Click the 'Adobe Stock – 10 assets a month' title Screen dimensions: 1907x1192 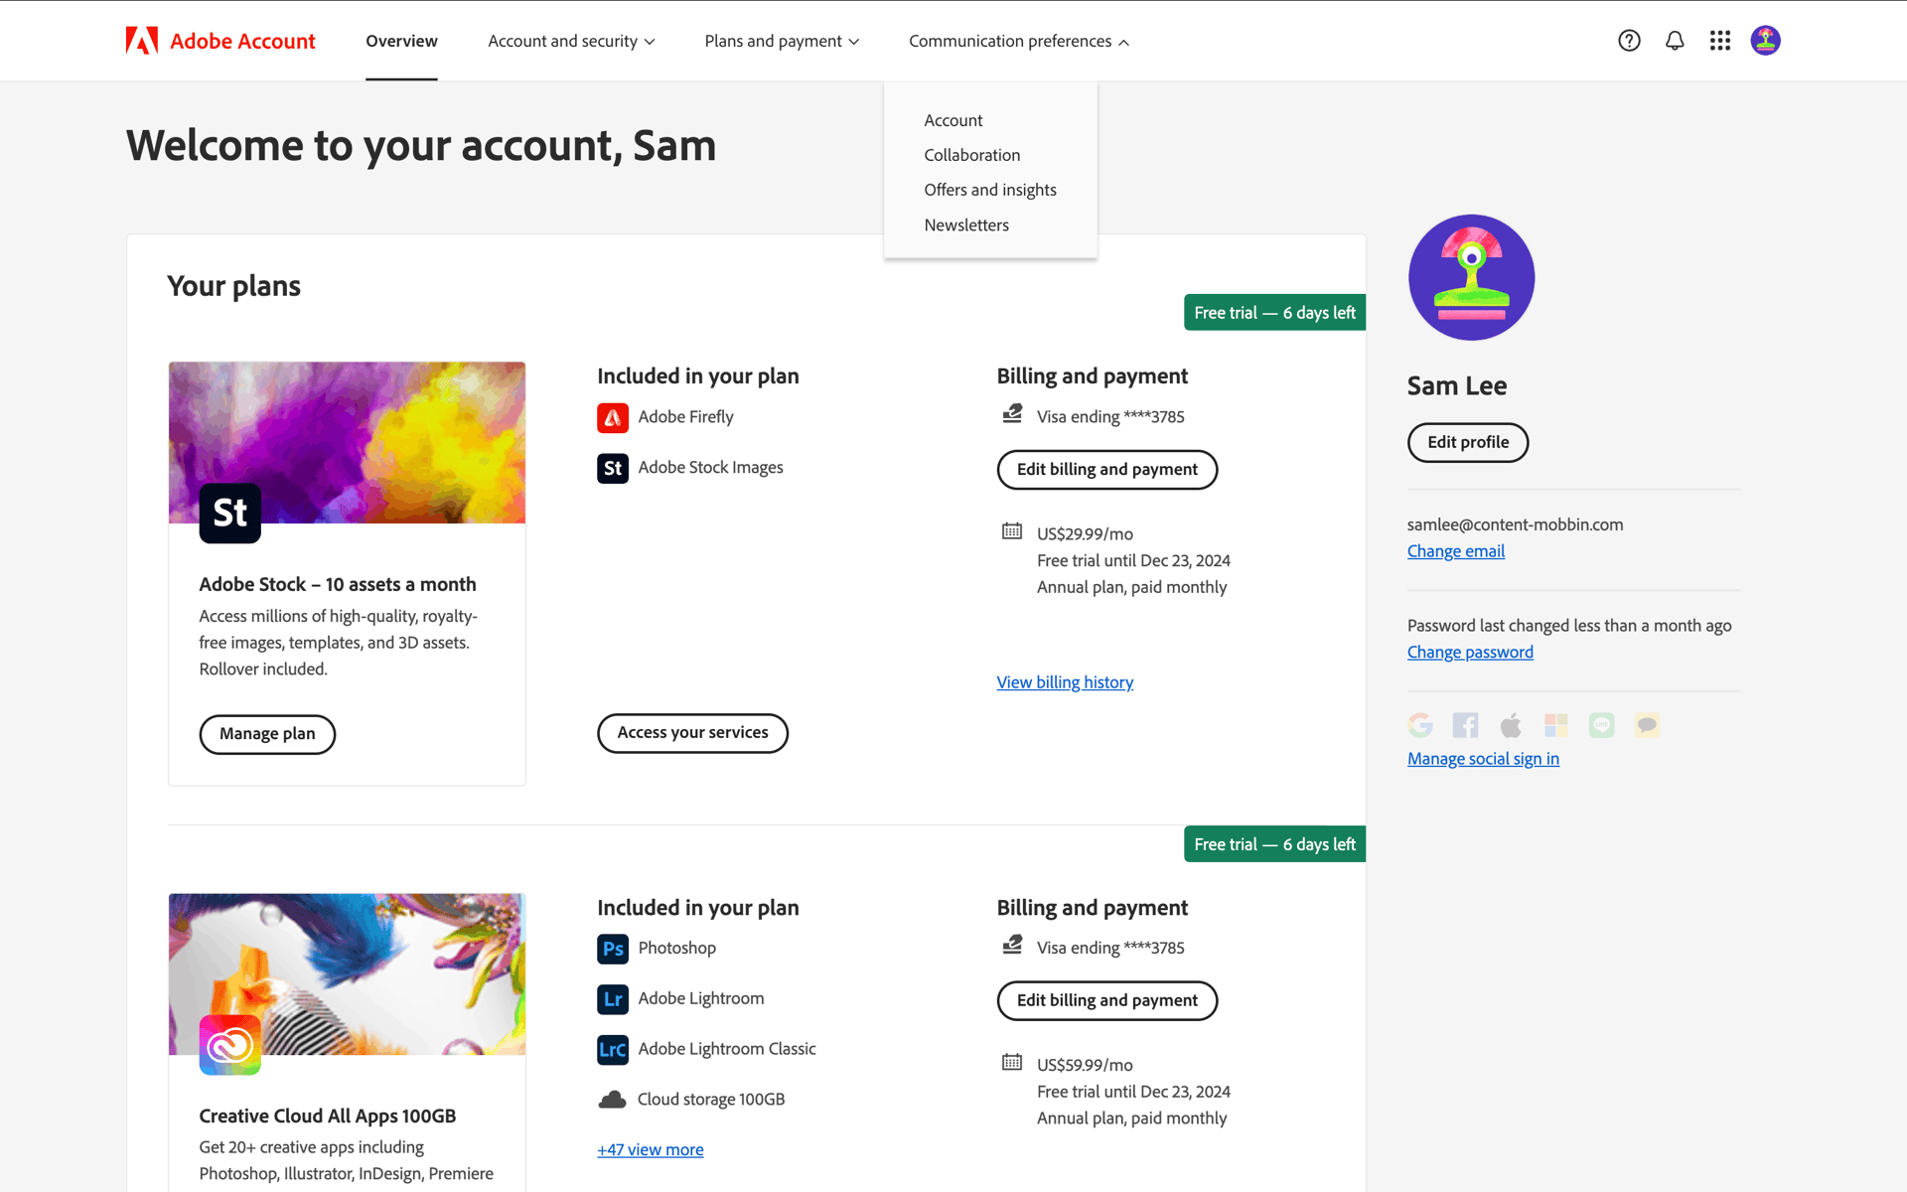coord(338,585)
